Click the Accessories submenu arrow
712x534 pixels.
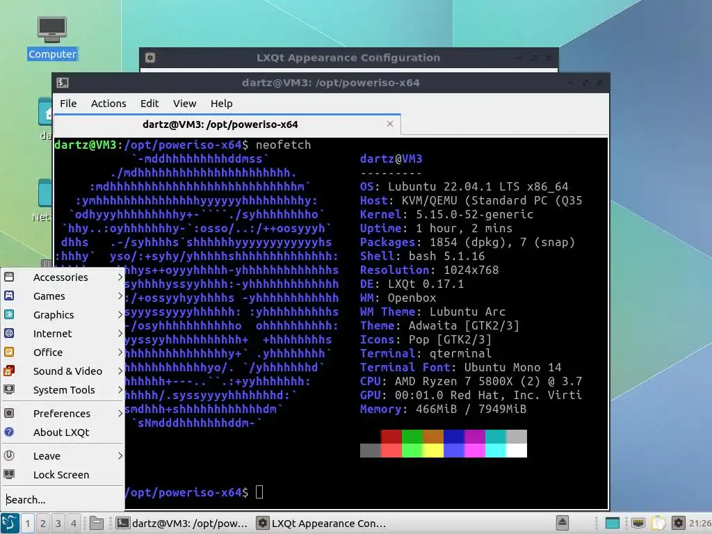[120, 277]
